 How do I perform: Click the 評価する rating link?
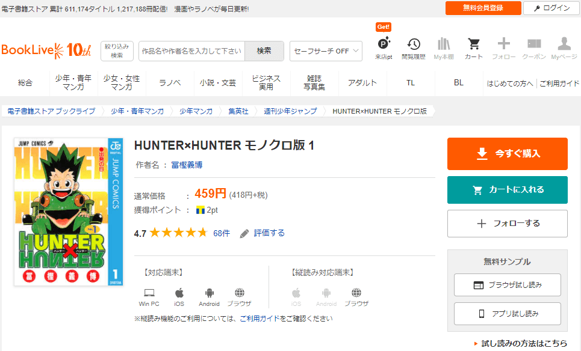[269, 233]
